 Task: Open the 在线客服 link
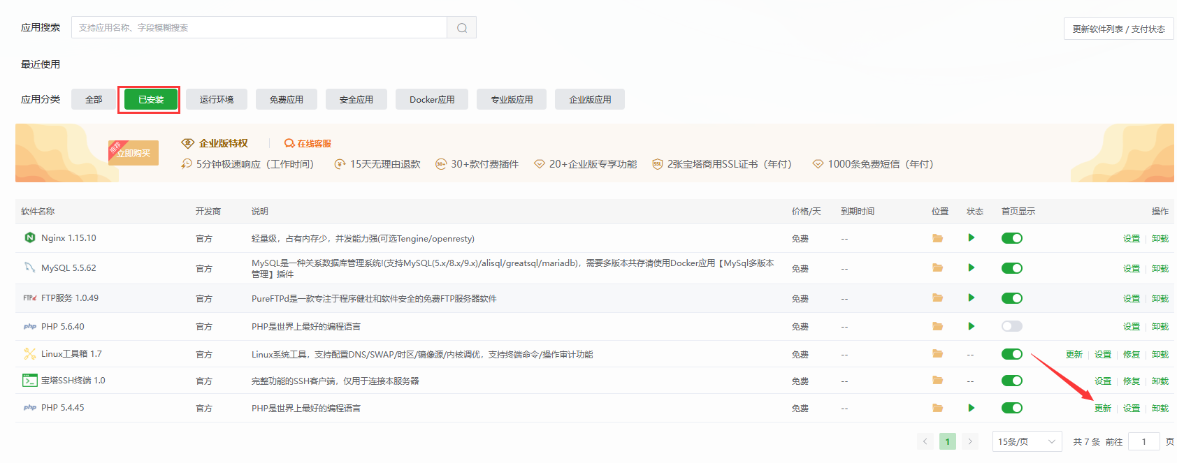pos(308,143)
